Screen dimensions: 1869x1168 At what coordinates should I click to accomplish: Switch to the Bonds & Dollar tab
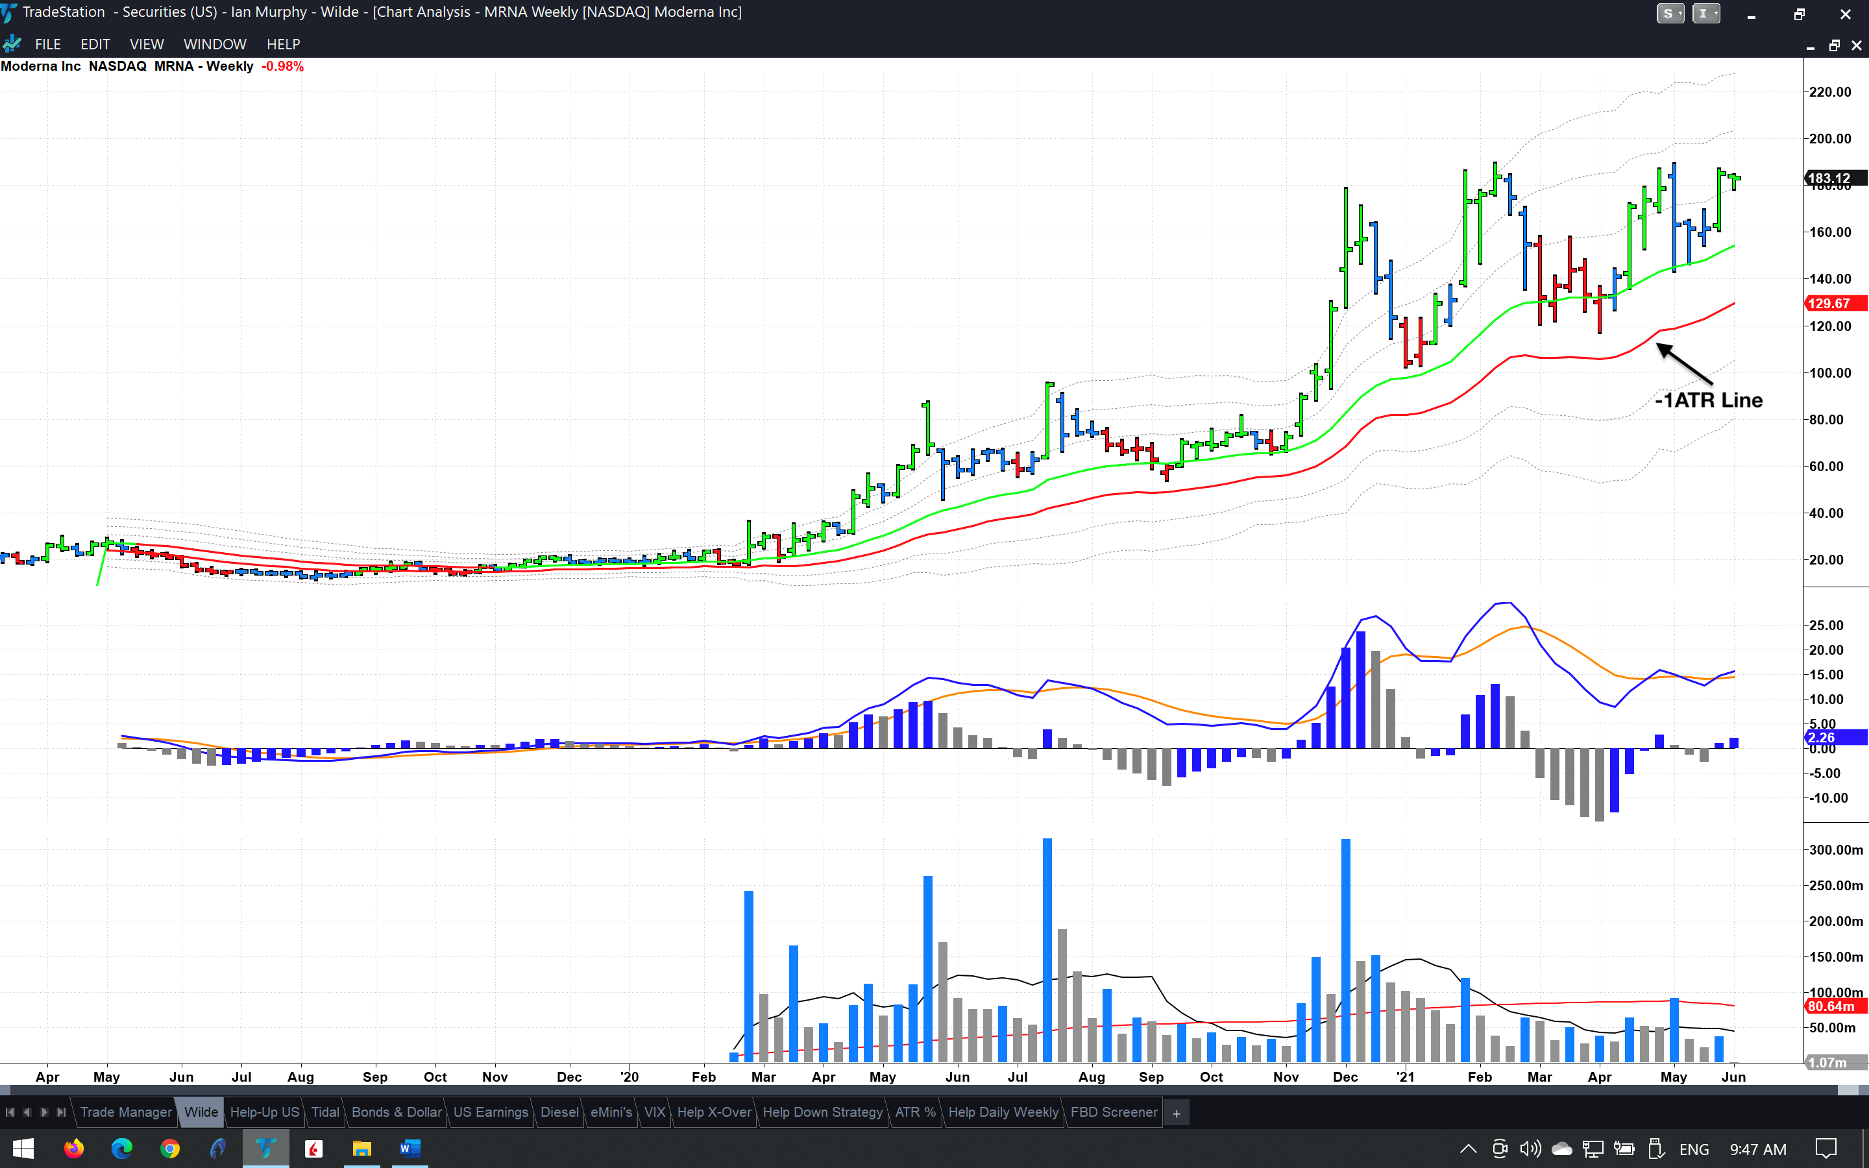point(397,1112)
